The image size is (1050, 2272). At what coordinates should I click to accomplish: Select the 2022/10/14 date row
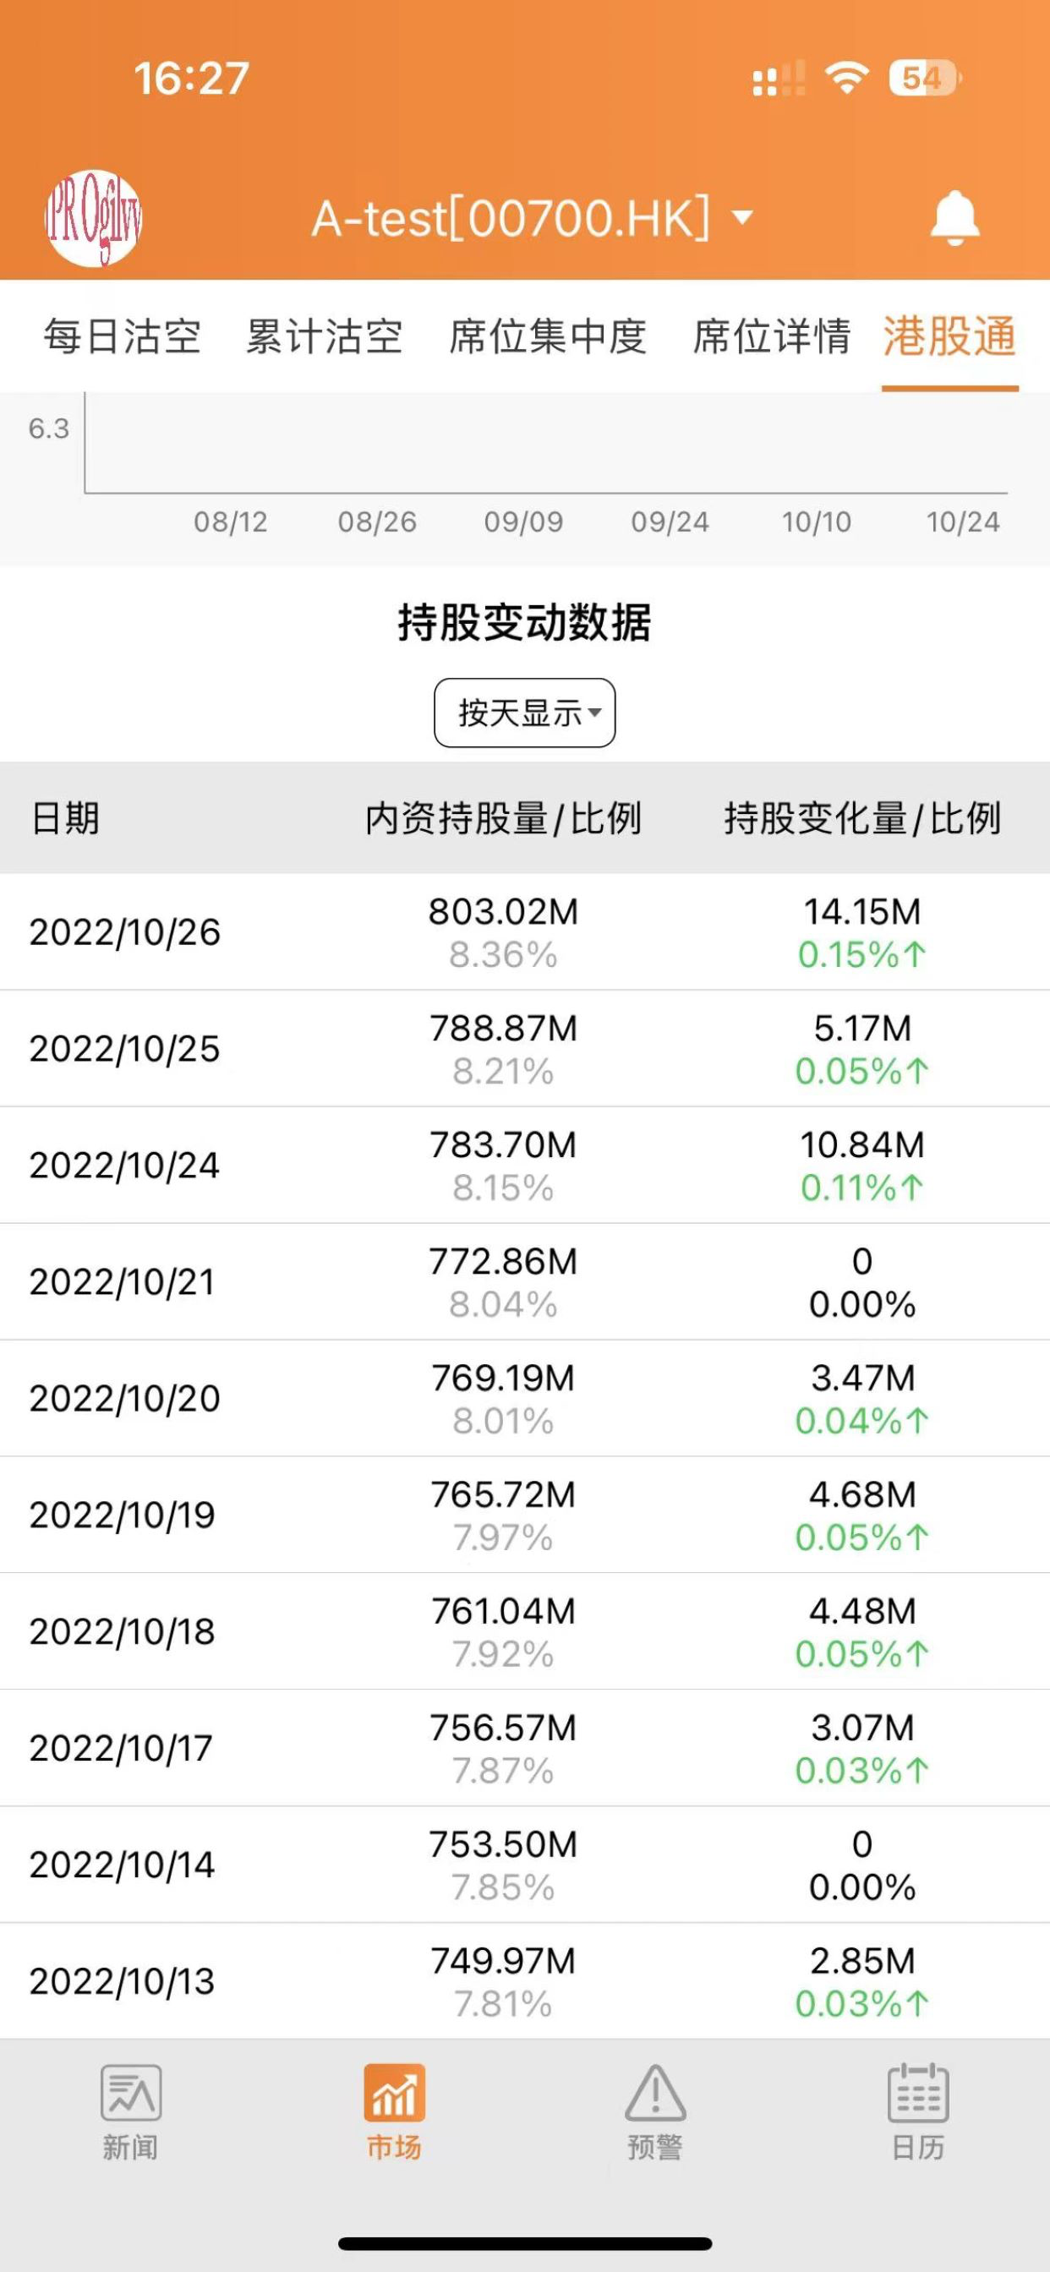point(525,1864)
